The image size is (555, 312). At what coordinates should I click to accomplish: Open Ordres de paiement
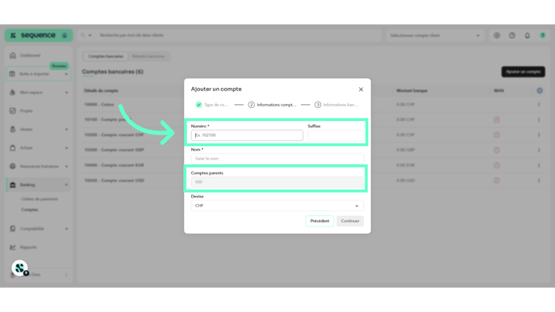point(40,199)
